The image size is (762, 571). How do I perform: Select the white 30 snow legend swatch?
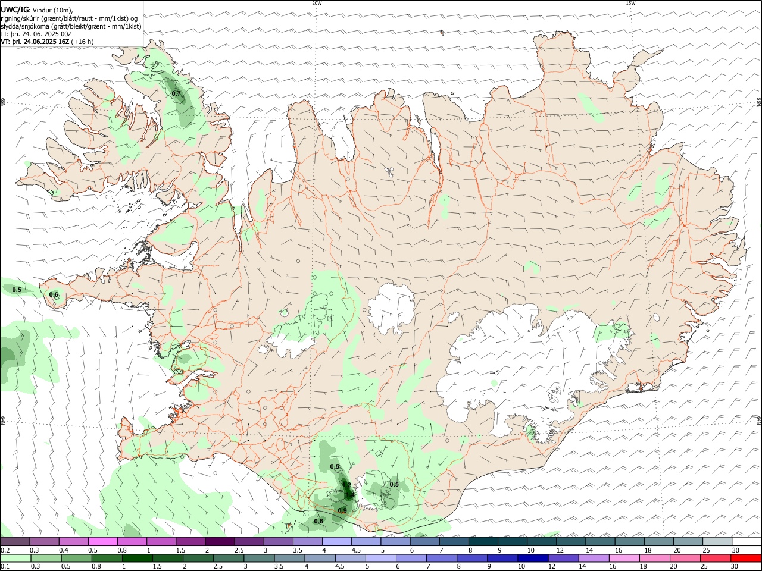pos(747,542)
